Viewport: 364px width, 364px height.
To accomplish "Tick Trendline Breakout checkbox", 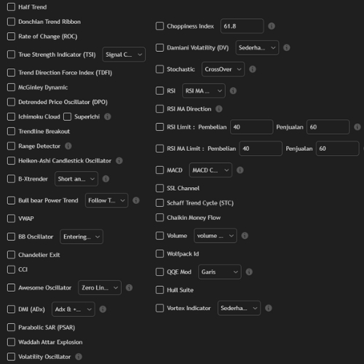I will click(x=11, y=131).
